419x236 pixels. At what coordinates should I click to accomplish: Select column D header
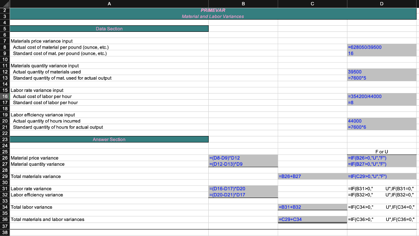(381, 4)
